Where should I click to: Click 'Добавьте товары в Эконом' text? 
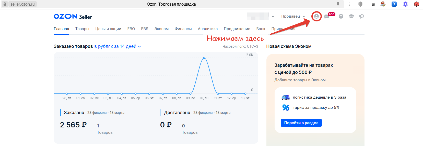tap(300, 80)
